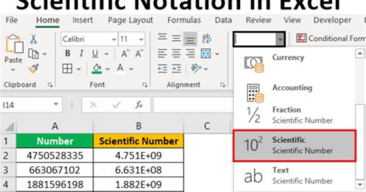Choose Text number format
Image resolution: width=366 pixels, height=192 pixels.
294,175
